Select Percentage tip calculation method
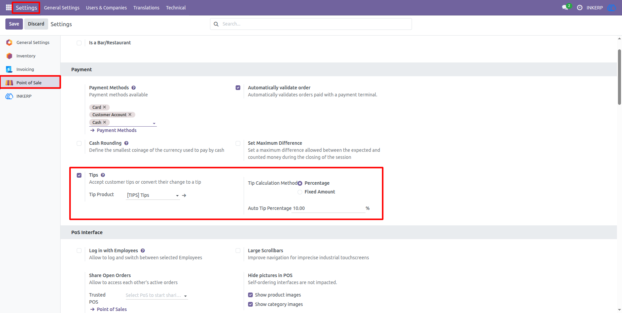The height and width of the screenshot is (313, 622). (x=300, y=183)
